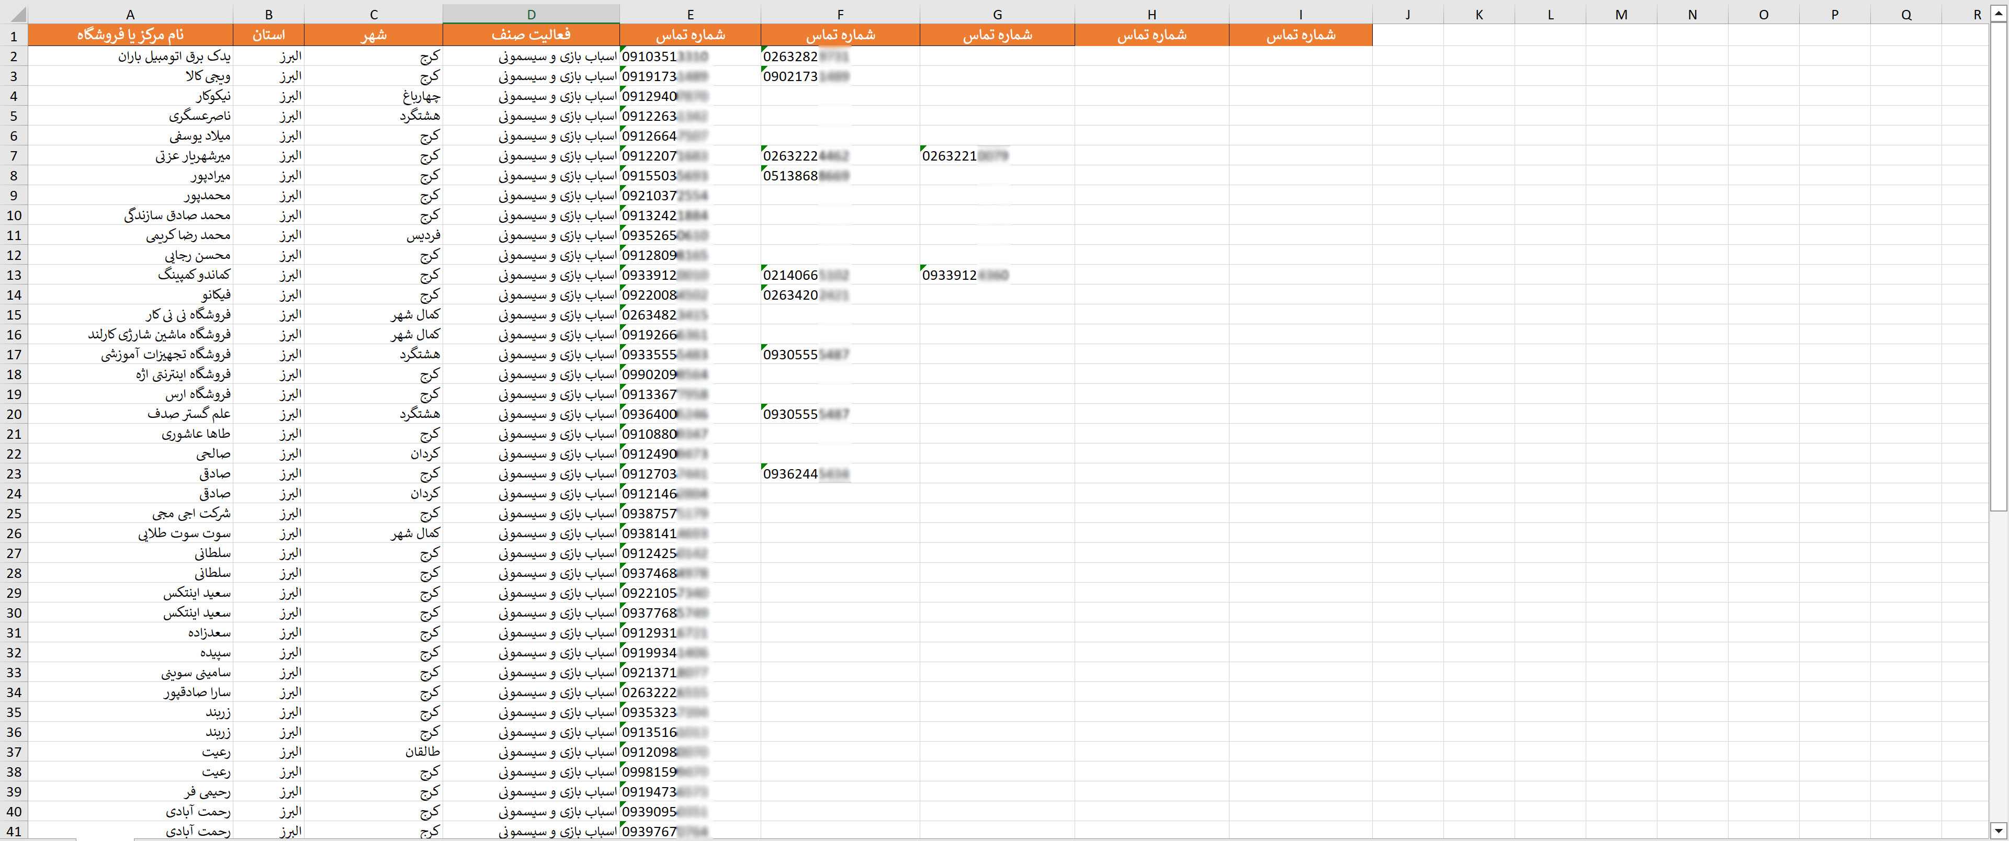Select cell 'ناصرعسگری'

(x=130, y=116)
